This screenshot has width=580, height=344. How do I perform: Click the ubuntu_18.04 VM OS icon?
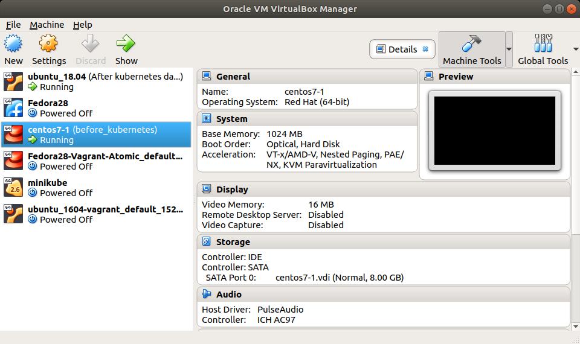13,81
